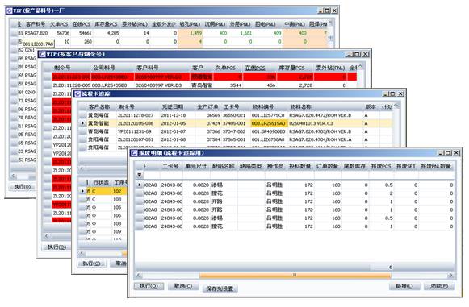This screenshot has width=469, height=307.
Task: Select the first 渗锡 row indicator in 报废明细
Action: point(139,185)
